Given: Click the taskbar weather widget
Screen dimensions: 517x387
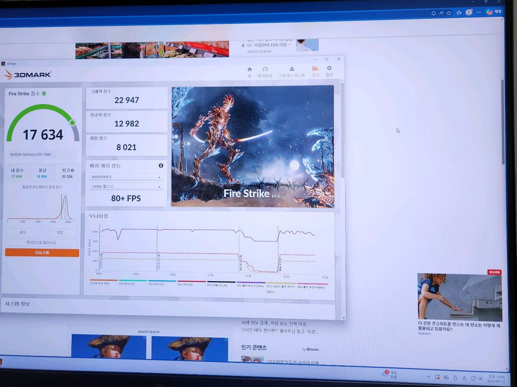Looking at the screenshot, I should click(x=389, y=374).
